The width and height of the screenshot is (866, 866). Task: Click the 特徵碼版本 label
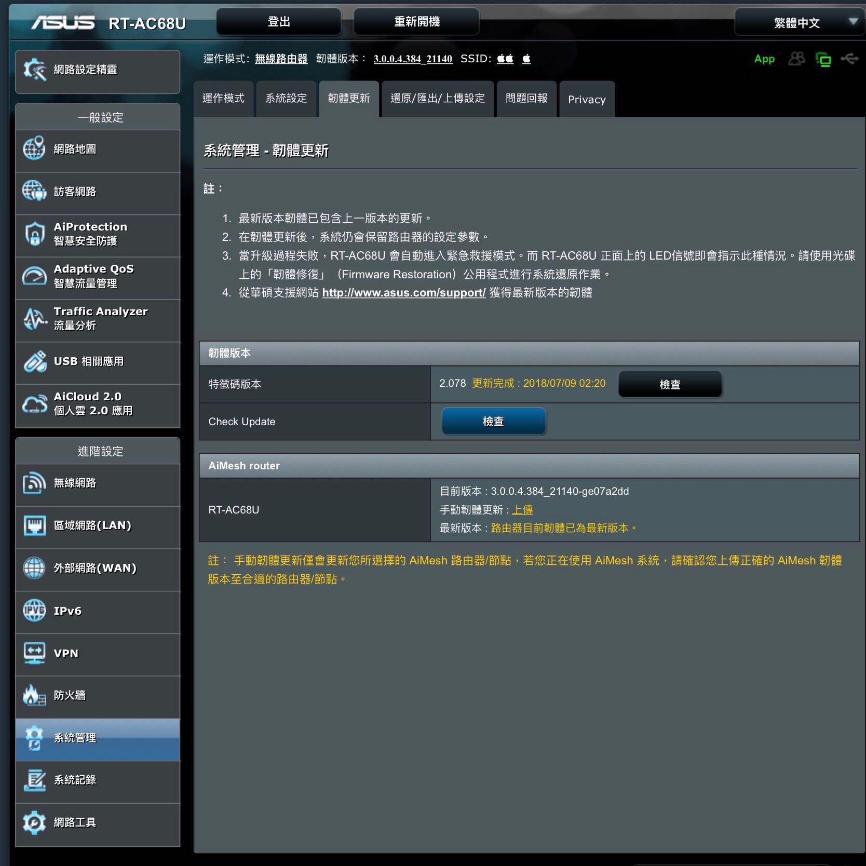[x=235, y=384]
